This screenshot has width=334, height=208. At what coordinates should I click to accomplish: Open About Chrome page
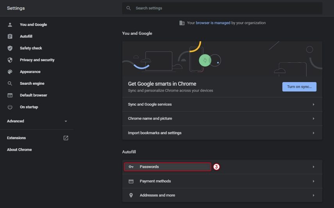click(x=19, y=150)
